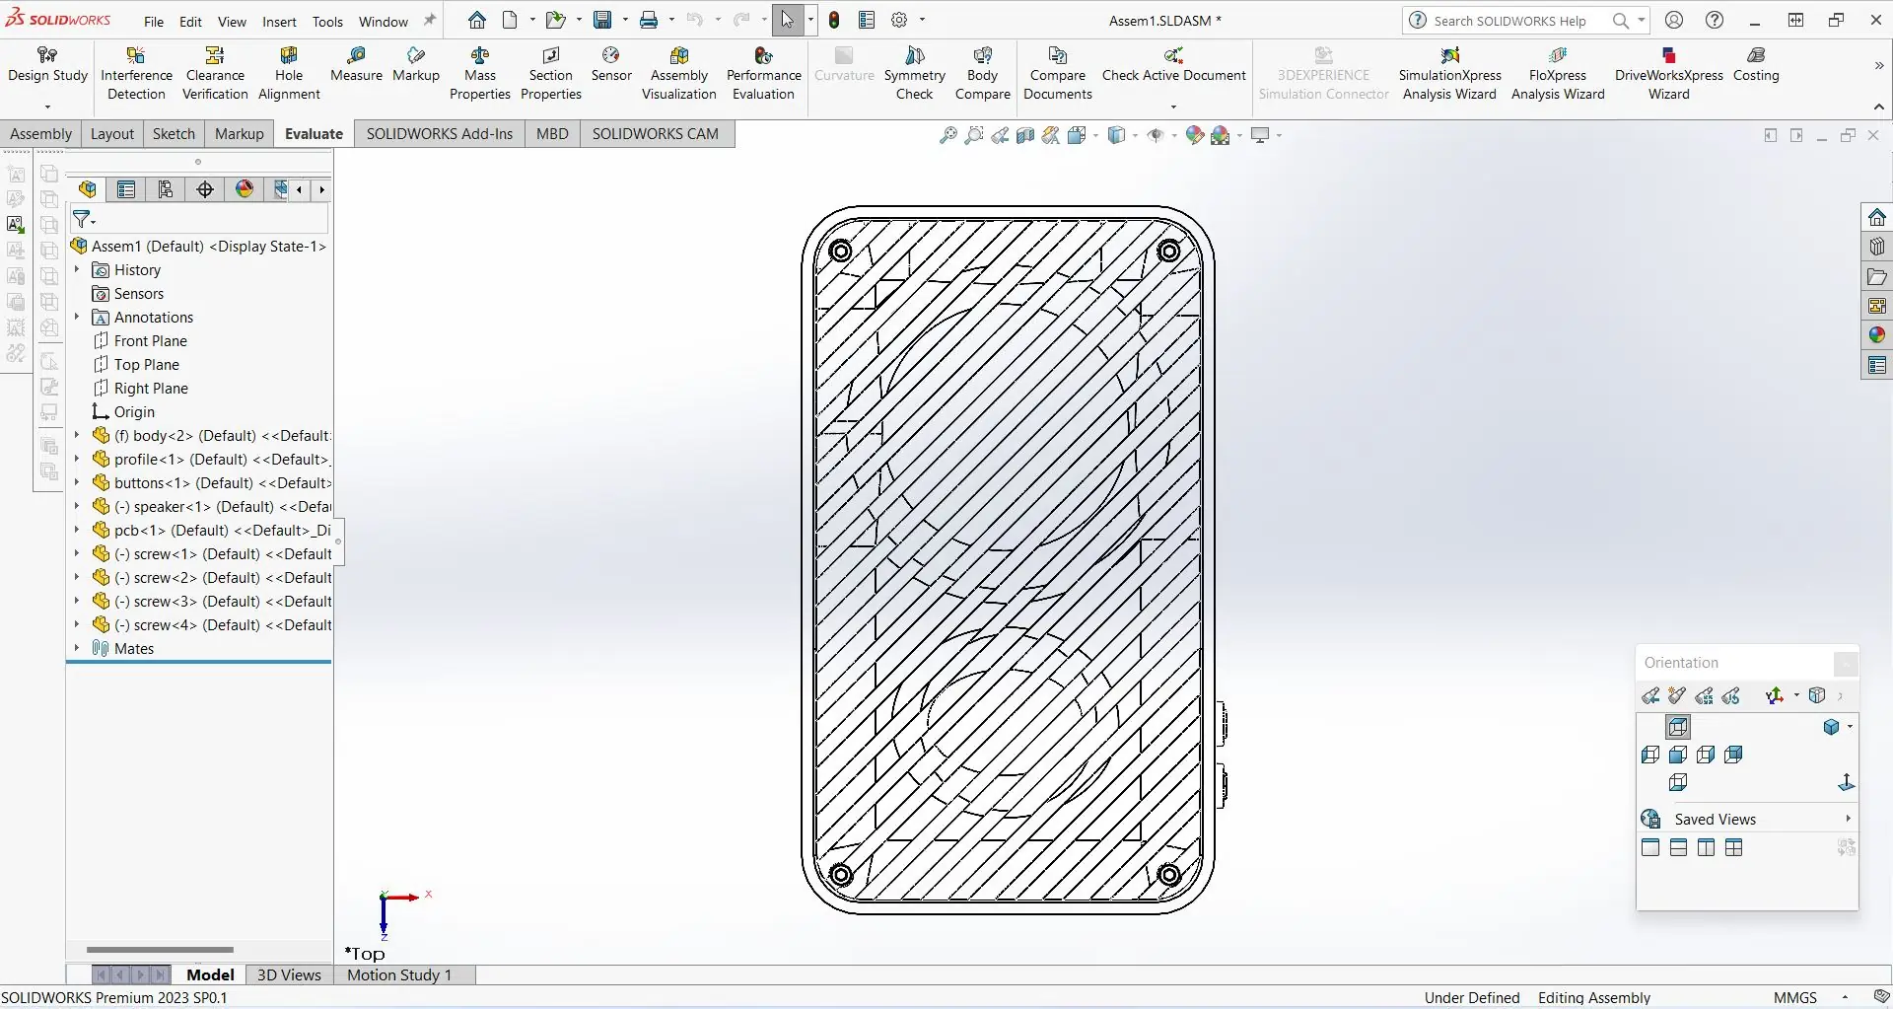This screenshot has height=1009, width=1893.
Task: Open Saved Views in Orientation panel
Action: [x=1715, y=819]
